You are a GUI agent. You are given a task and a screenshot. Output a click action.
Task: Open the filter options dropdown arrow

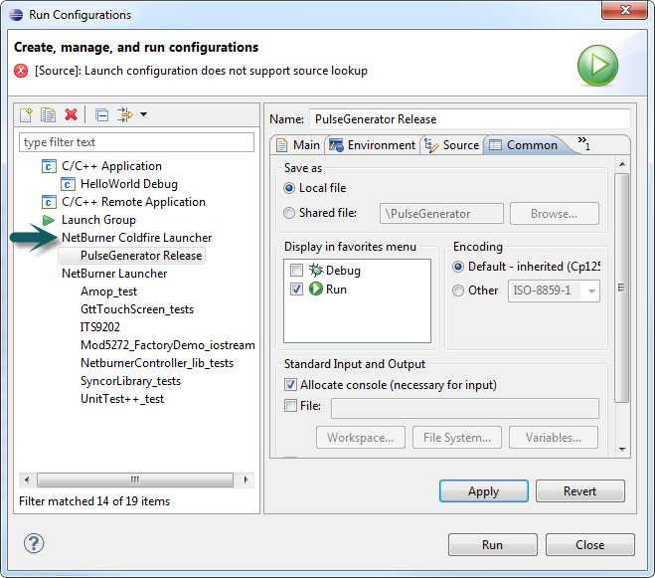click(144, 115)
